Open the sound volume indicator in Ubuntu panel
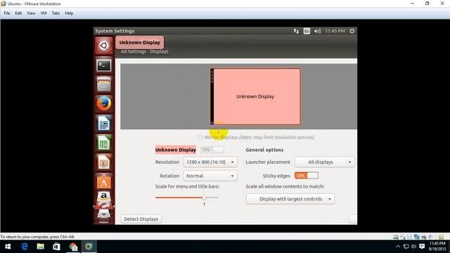 [x=317, y=31]
